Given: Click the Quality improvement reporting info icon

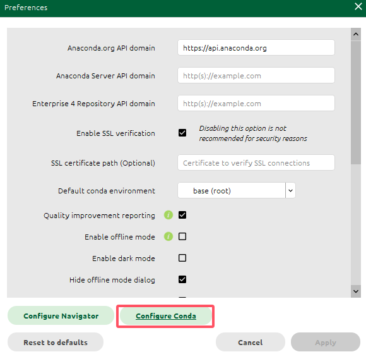Looking at the screenshot, I should [x=168, y=215].
